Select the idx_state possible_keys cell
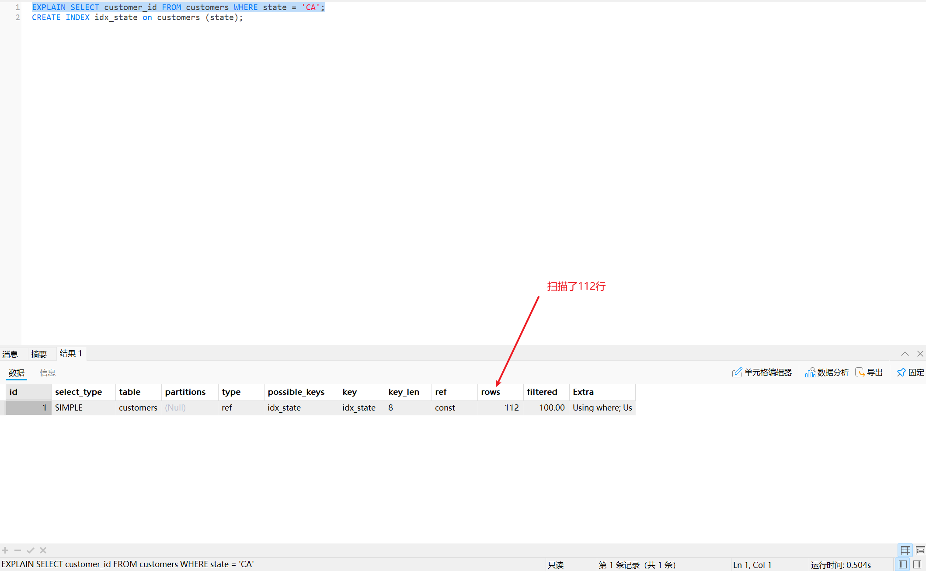 pyautogui.click(x=302, y=408)
